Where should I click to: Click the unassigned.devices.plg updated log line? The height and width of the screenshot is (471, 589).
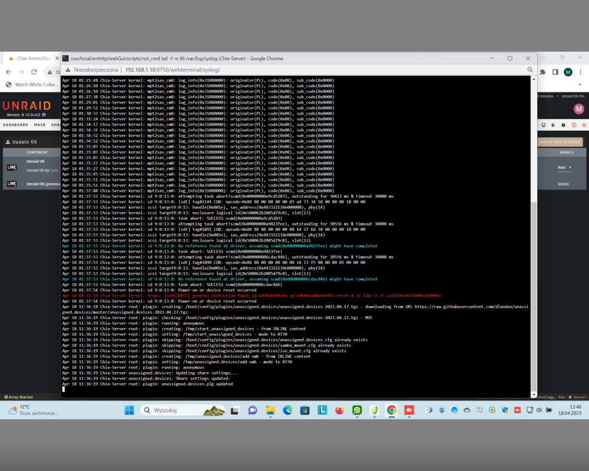[x=147, y=384]
